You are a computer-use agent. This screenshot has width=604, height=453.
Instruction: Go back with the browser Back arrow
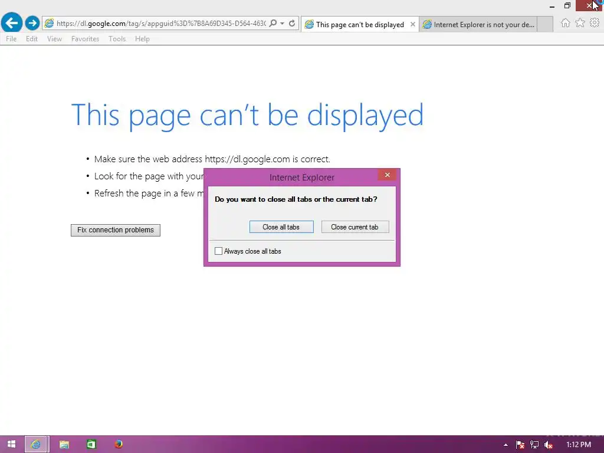[12, 23]
